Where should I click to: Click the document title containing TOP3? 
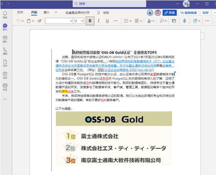coord(114,53)
